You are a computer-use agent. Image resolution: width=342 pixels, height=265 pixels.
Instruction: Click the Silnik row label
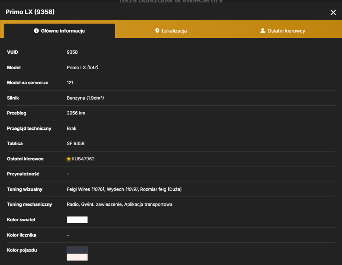(13, 98)
